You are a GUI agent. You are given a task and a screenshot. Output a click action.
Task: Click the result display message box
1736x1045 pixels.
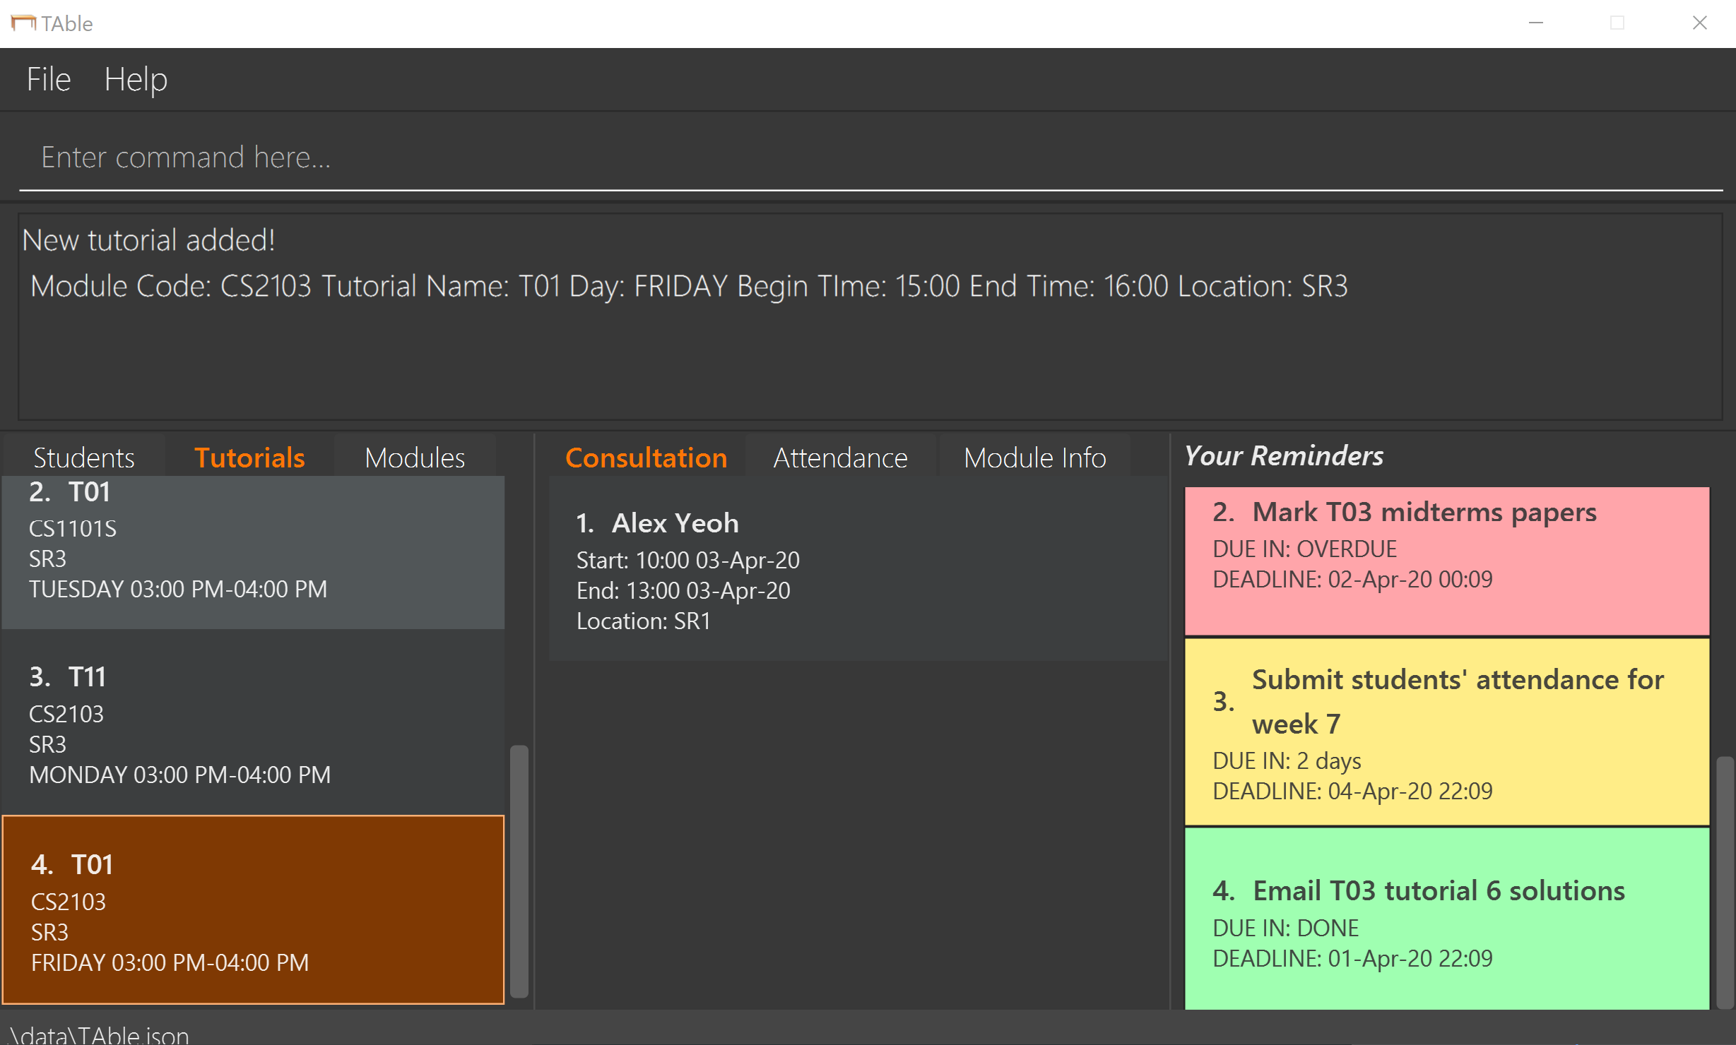tap(870, 316)
